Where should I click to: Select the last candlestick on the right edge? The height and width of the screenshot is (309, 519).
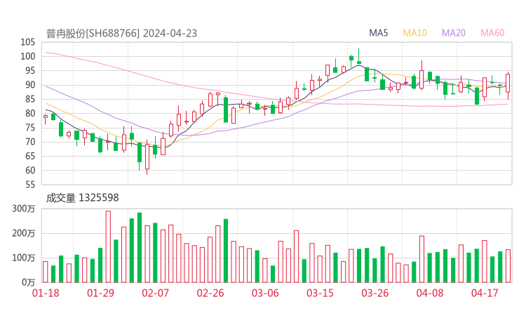tap(508, 85)
